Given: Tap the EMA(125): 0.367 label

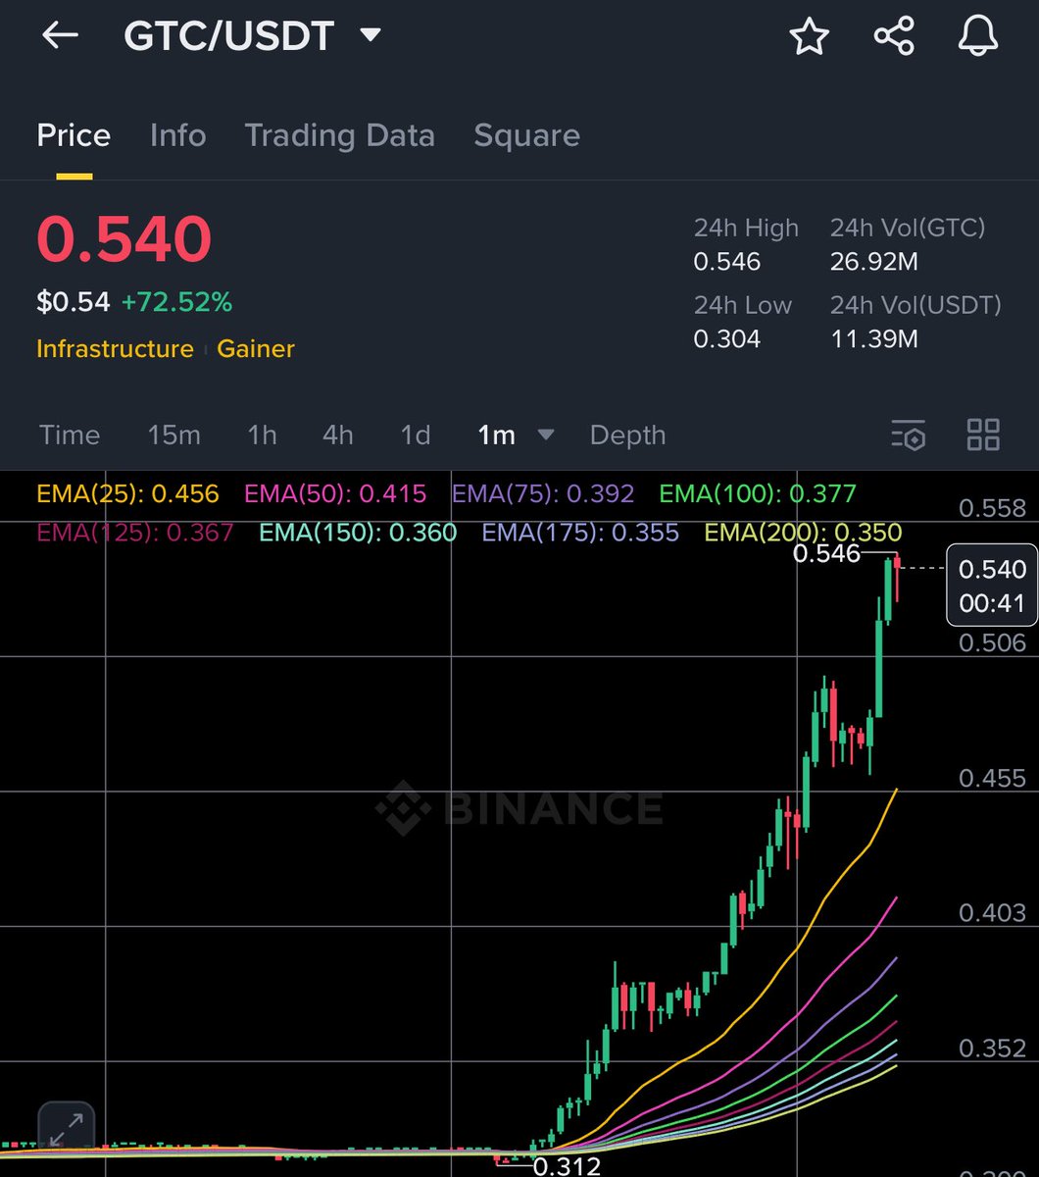Looking at the screenshot, I should [135, 533].
